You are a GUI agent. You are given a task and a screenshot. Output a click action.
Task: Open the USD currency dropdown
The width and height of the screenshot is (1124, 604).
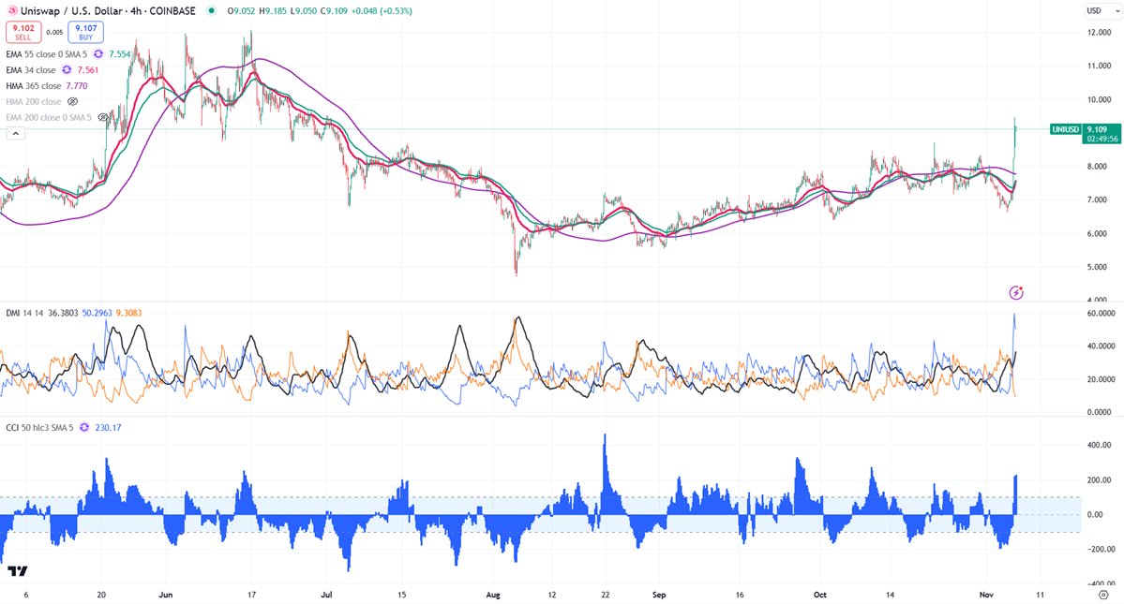[1101, 10]
